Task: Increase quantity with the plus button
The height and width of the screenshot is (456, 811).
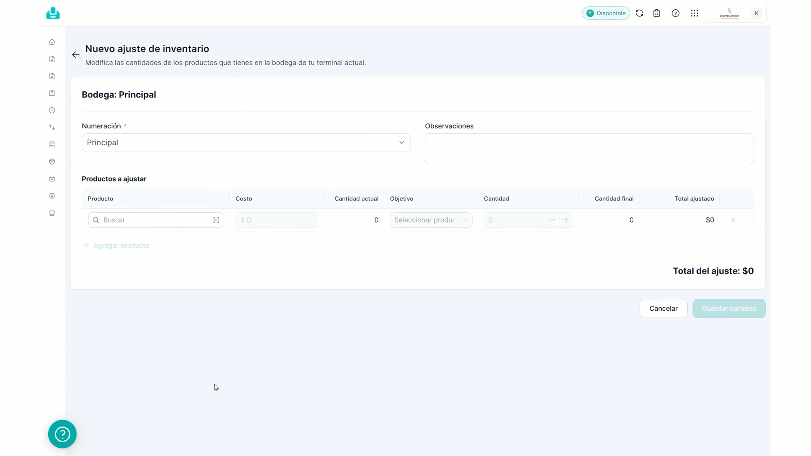Action: click(x=566, y=220)
